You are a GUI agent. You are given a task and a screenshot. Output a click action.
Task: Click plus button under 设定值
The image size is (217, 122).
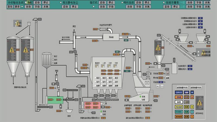[158, 86]
